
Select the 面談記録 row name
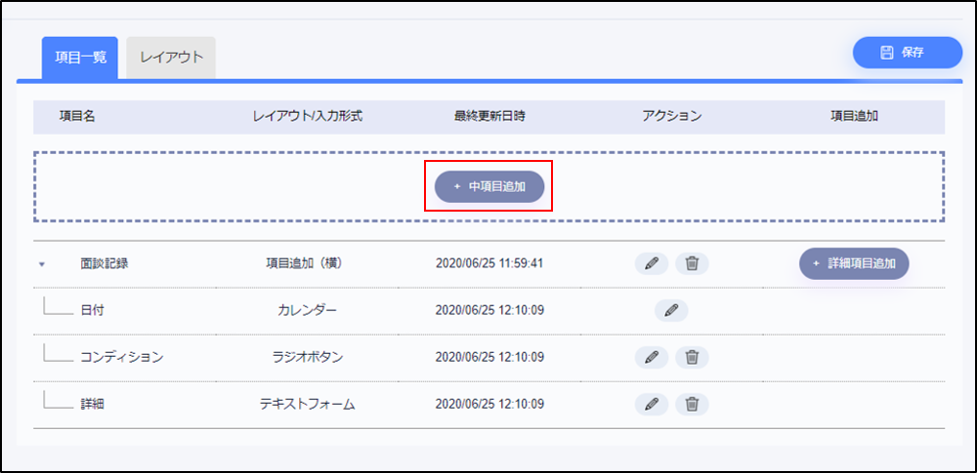point(105,263)
